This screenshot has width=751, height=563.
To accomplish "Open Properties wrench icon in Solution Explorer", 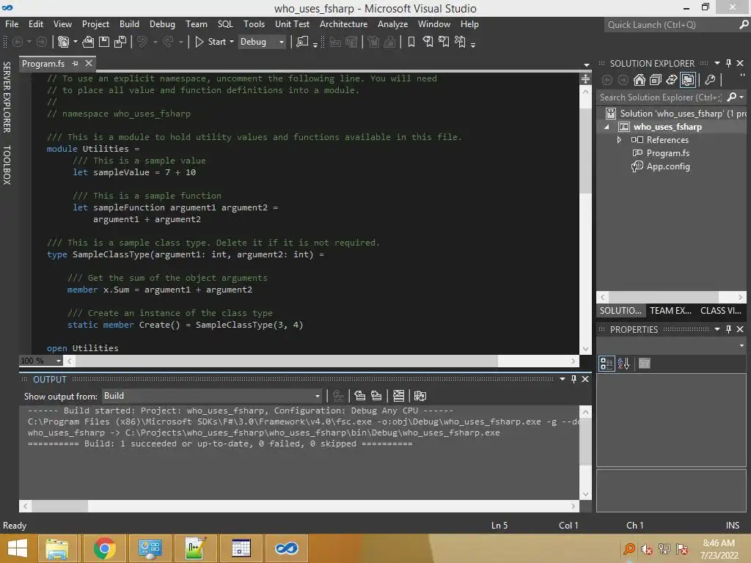I will (x=710, y=80).
